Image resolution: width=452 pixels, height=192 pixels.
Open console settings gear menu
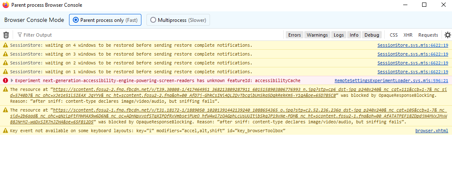pyautogui.click(x=447, y=35)
